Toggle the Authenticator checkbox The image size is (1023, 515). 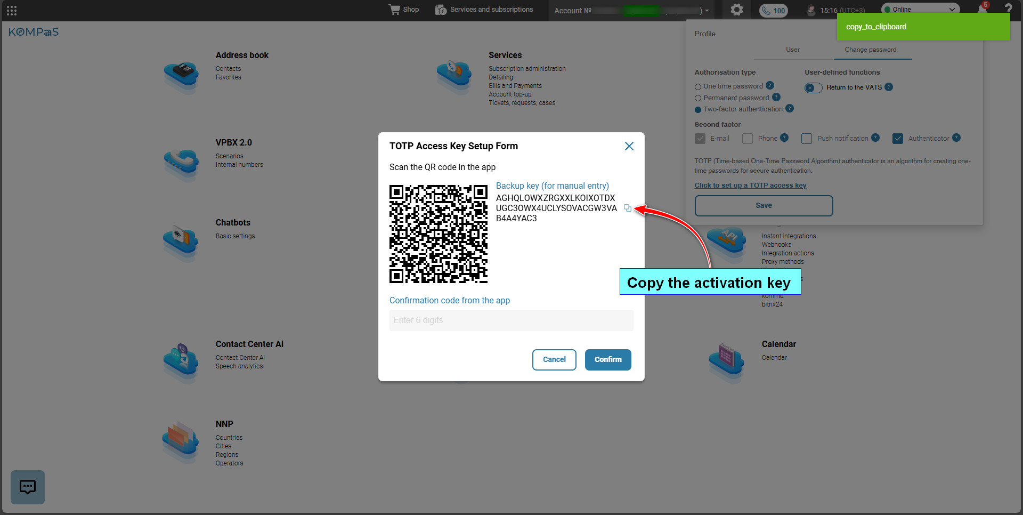click(898, 139)
